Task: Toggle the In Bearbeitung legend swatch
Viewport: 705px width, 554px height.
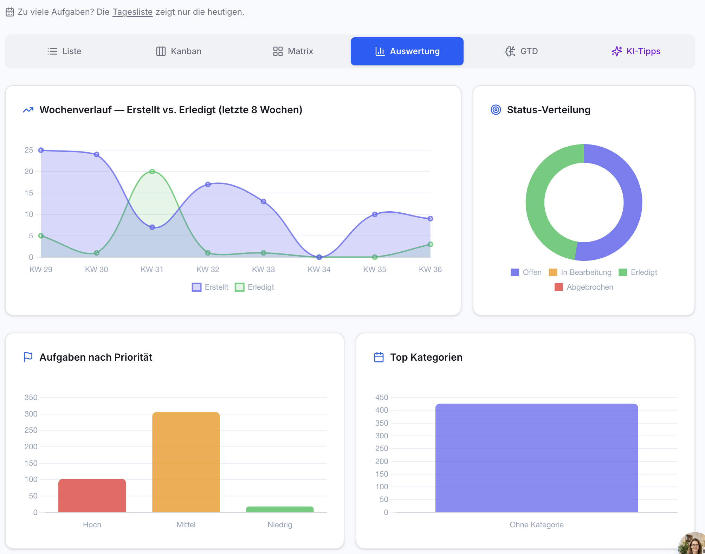Action: 553,272
